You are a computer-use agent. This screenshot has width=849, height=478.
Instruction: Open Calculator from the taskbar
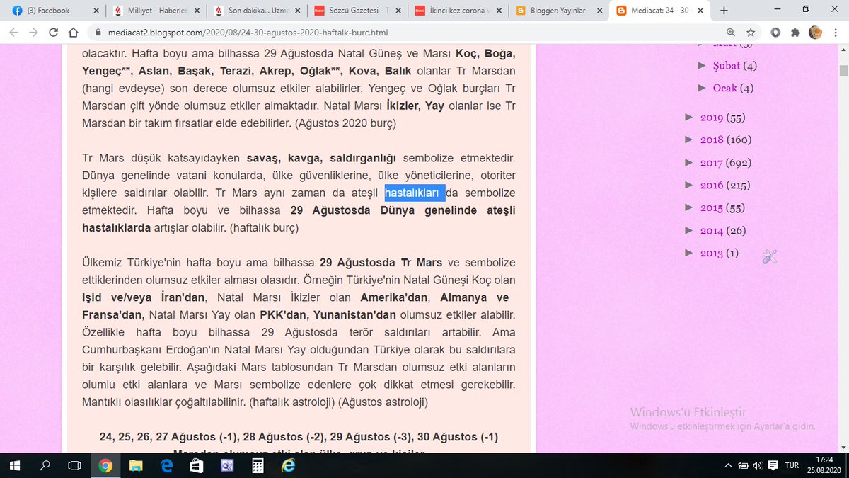click(258, 465)
